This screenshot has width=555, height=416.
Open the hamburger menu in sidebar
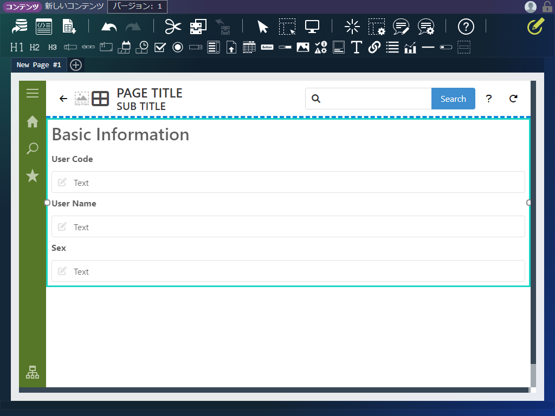click(33, 93)
